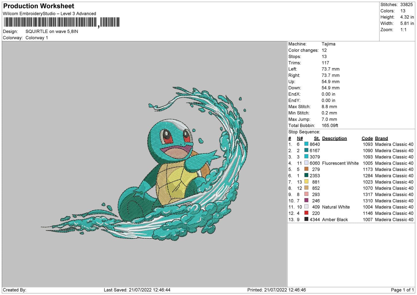Click the Natural White color swatch
The width and height of the screenshot is (417, 295).
(306, 207)
